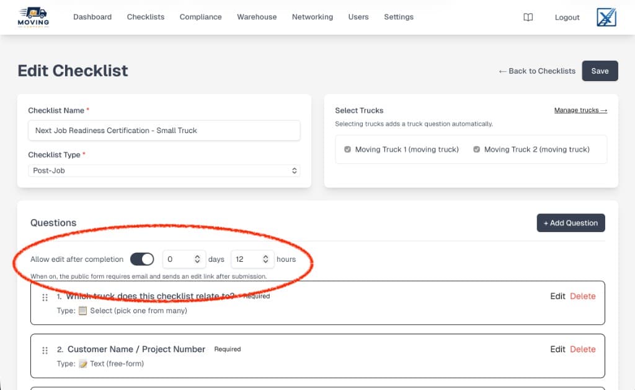Click the 'Select (pick one from many)' text
Screen dimensions: 635x390
pyautogui.click(x=138, y=311)
